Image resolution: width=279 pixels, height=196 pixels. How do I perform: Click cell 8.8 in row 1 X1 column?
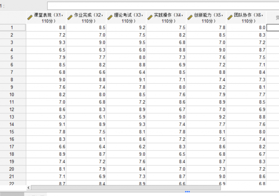(x=46, y=27)
